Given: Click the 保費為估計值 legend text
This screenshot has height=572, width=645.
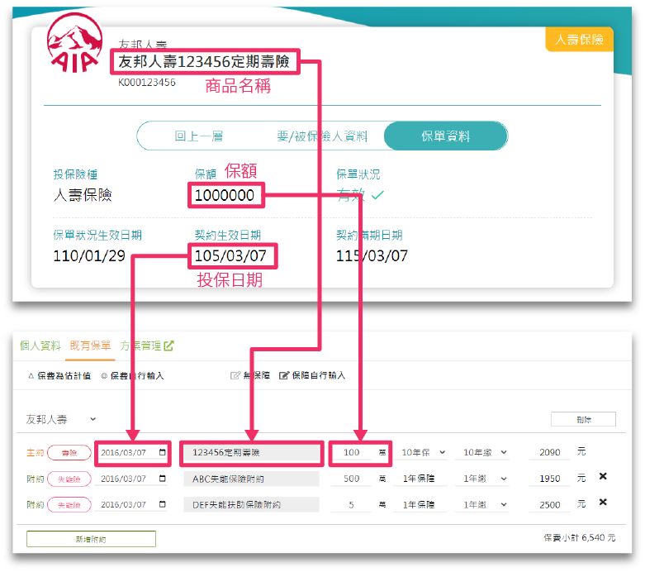Looking at the screenshot, I should click(x=64, y=375).
